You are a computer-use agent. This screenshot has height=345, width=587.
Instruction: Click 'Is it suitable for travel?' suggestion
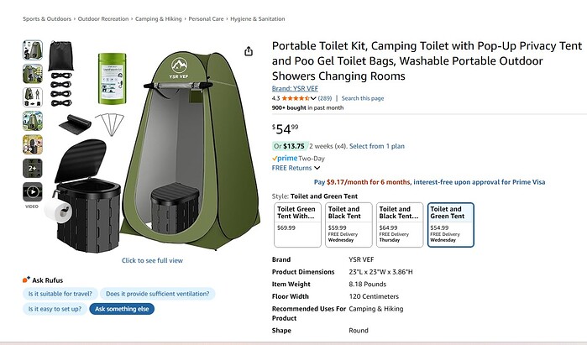click(60, 294)
